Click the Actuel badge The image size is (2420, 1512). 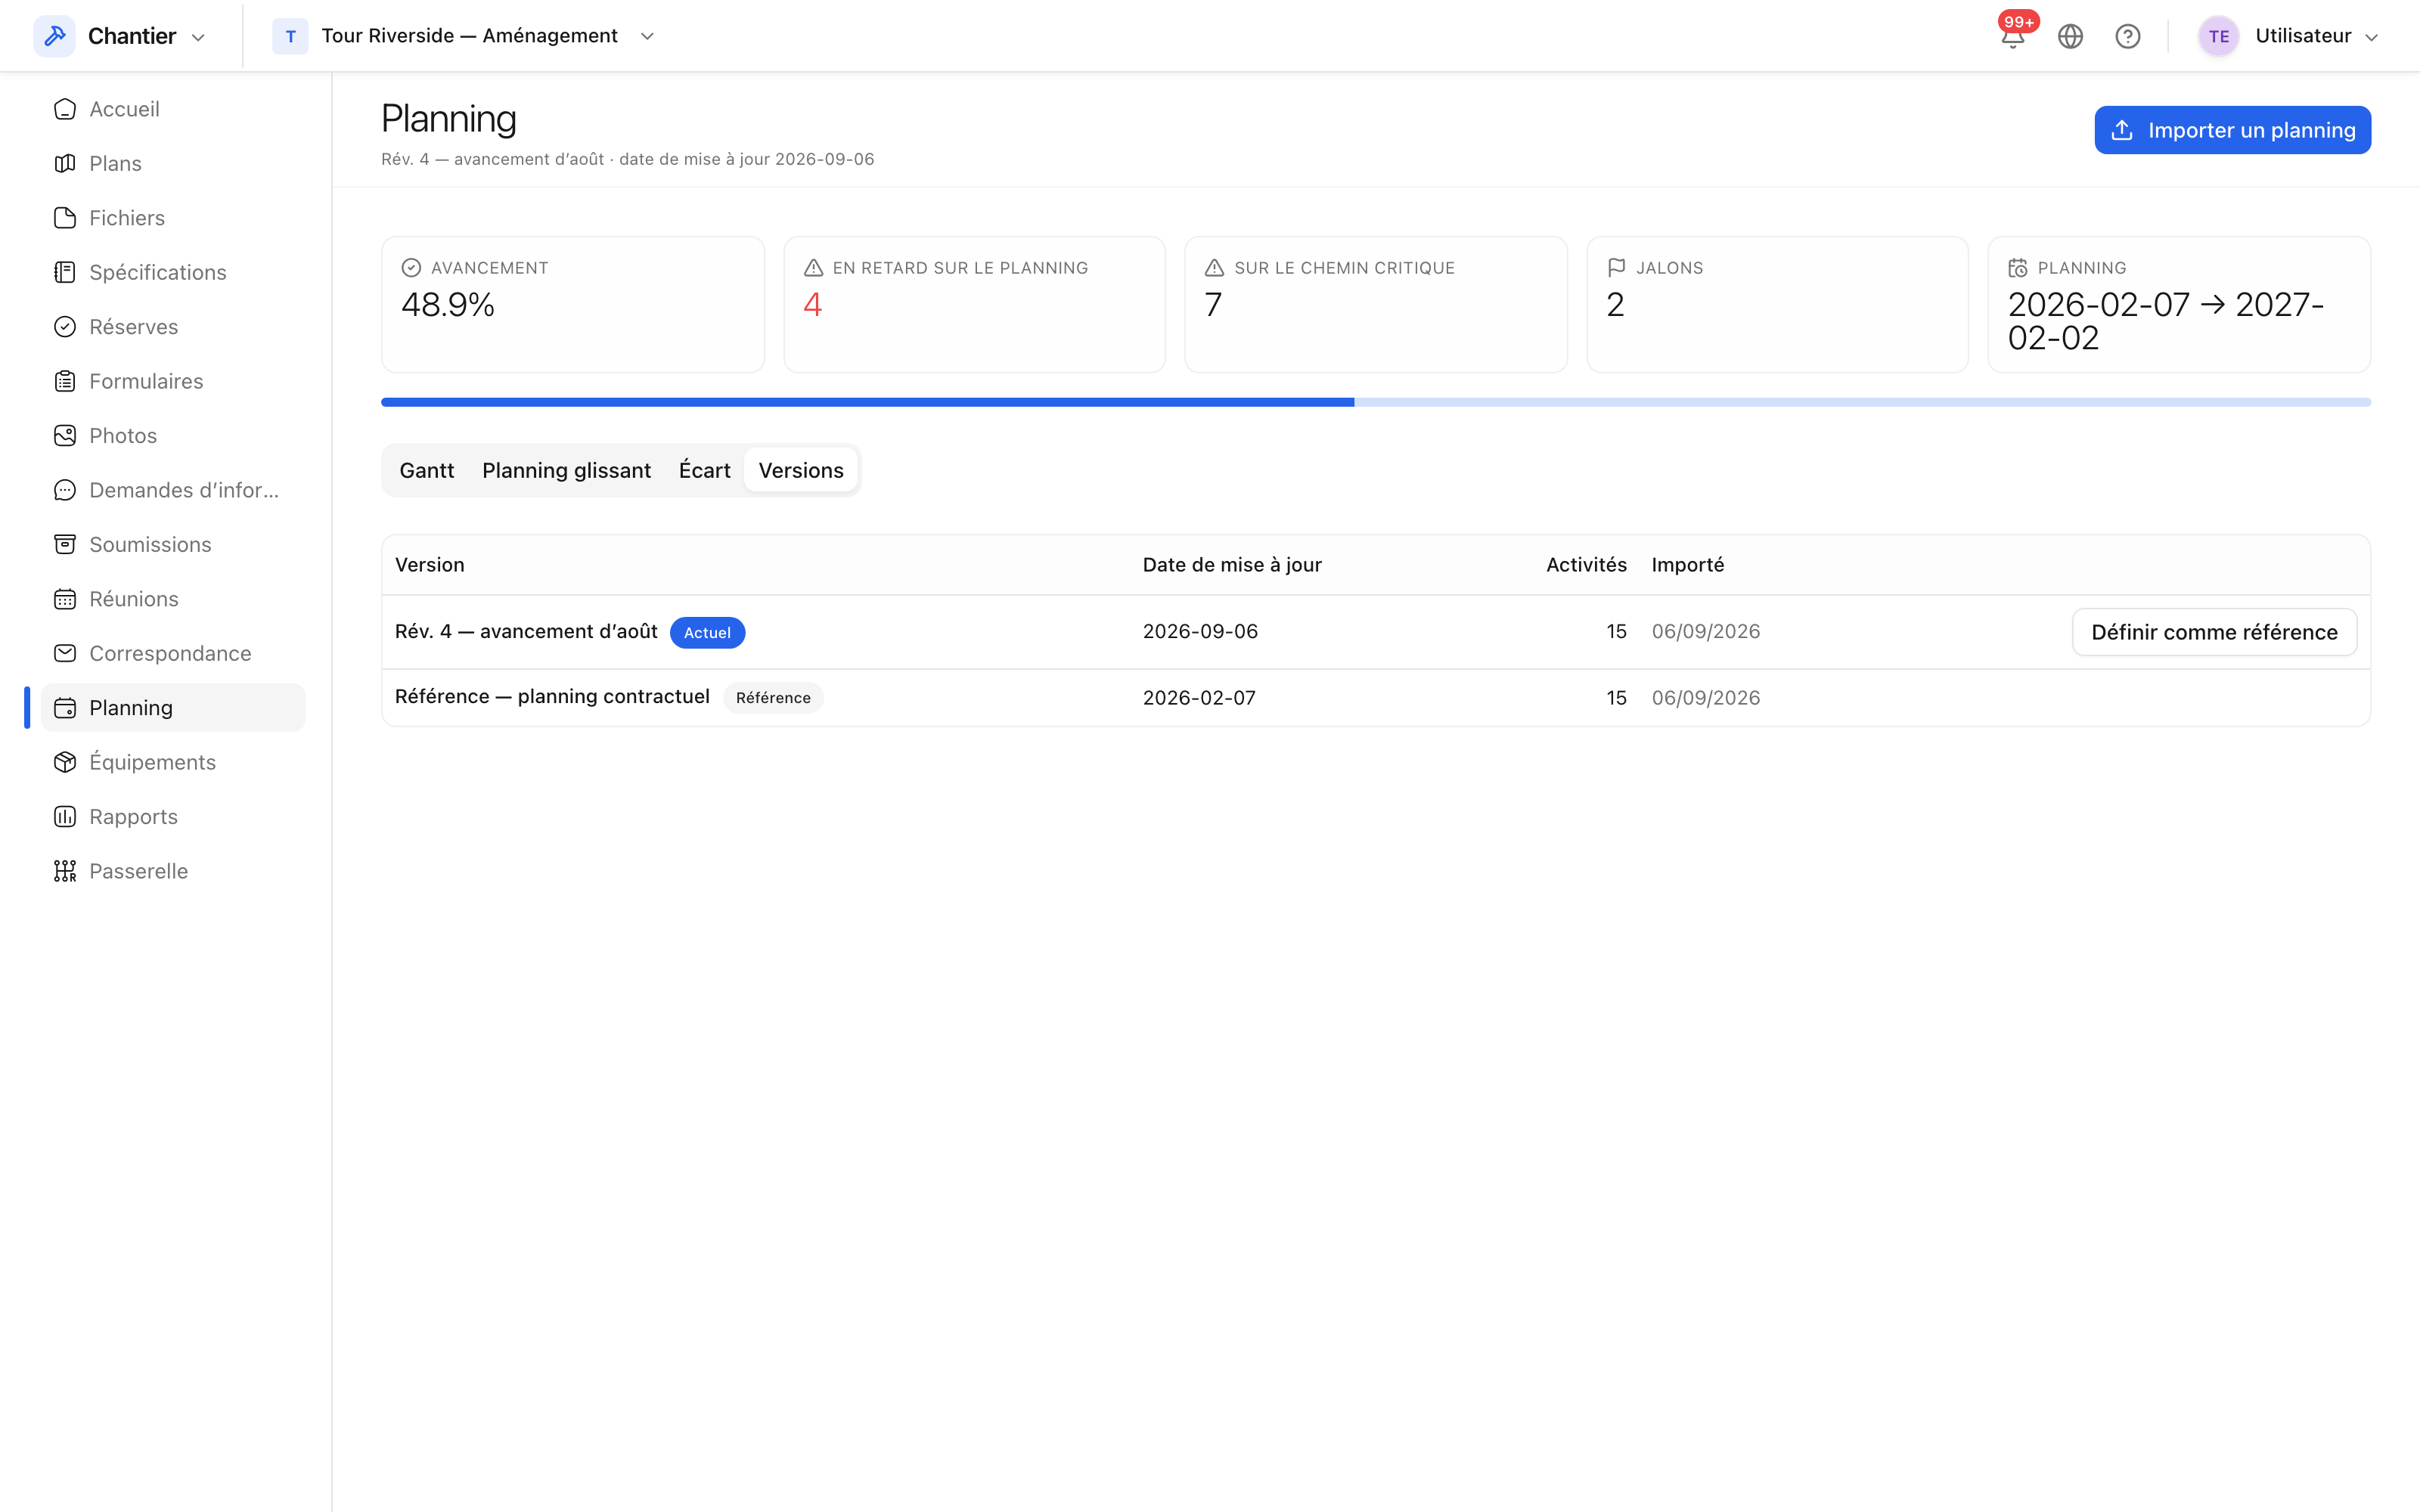[707, 633]
